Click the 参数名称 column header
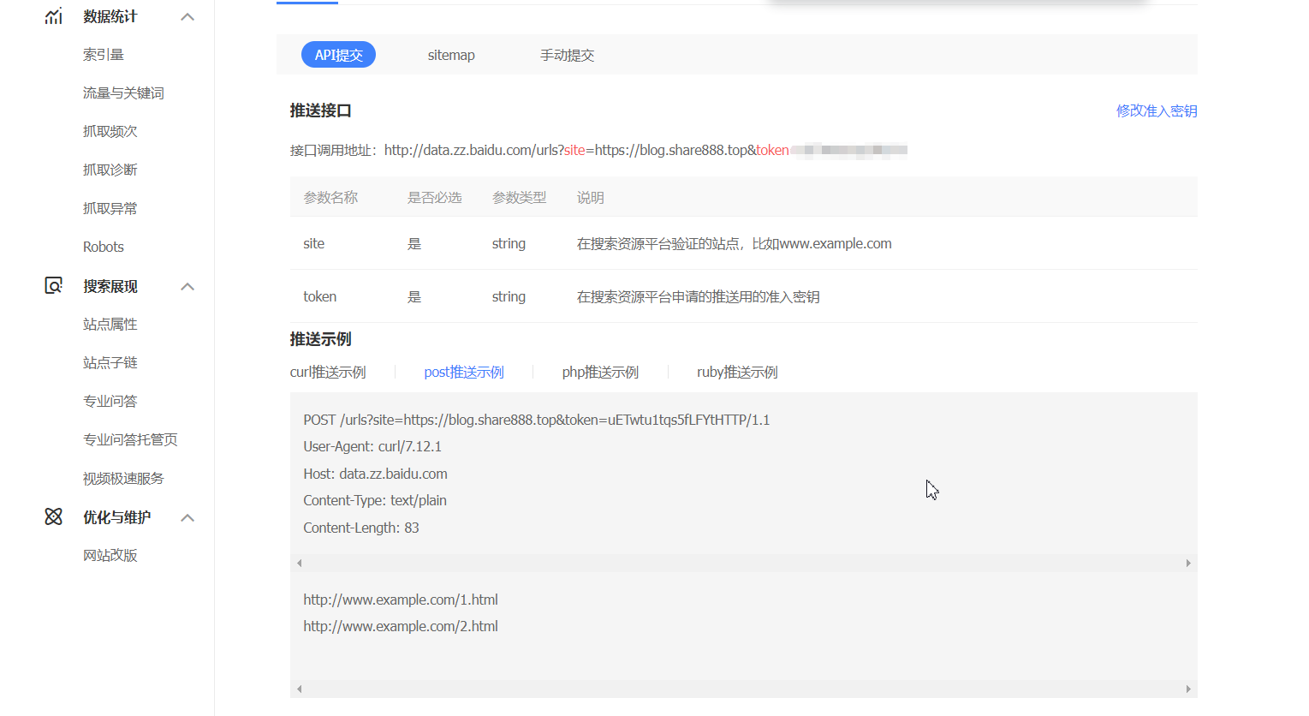The height and width of the screenshot is (716, 1309). pos(330,197)
